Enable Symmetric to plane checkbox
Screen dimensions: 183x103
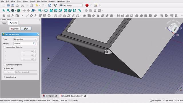[5, 65]
